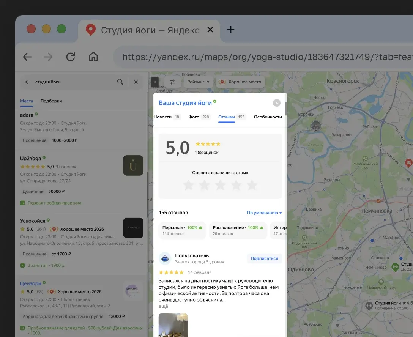
Task: Open the Особенности tab in the card
Action: click(268, 117)
